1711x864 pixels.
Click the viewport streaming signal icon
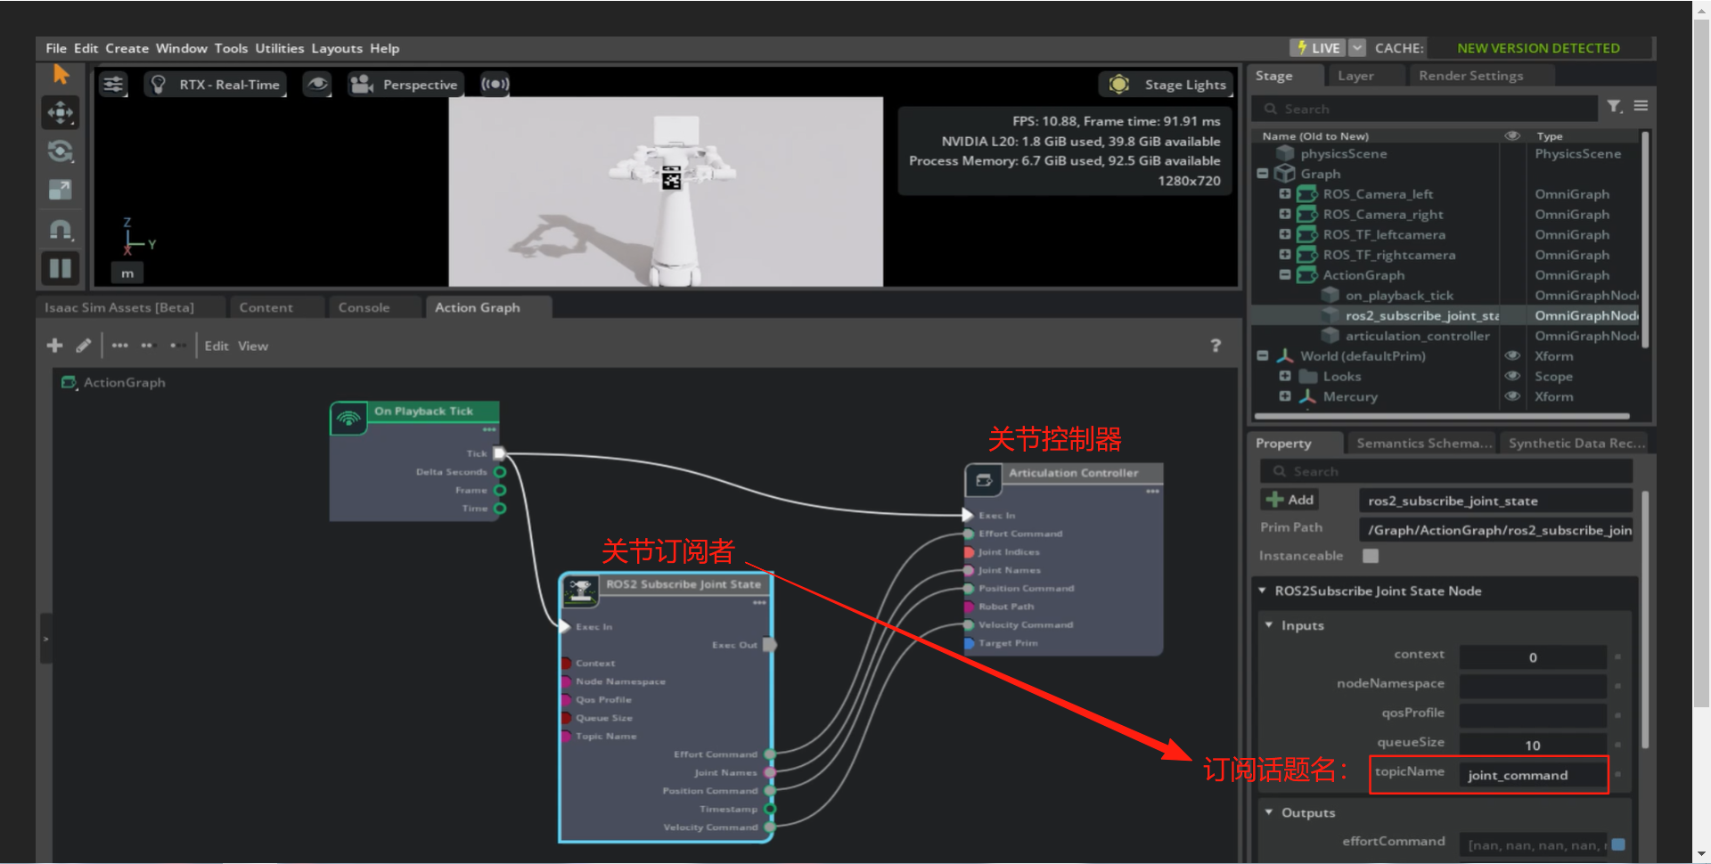(495, 85)
